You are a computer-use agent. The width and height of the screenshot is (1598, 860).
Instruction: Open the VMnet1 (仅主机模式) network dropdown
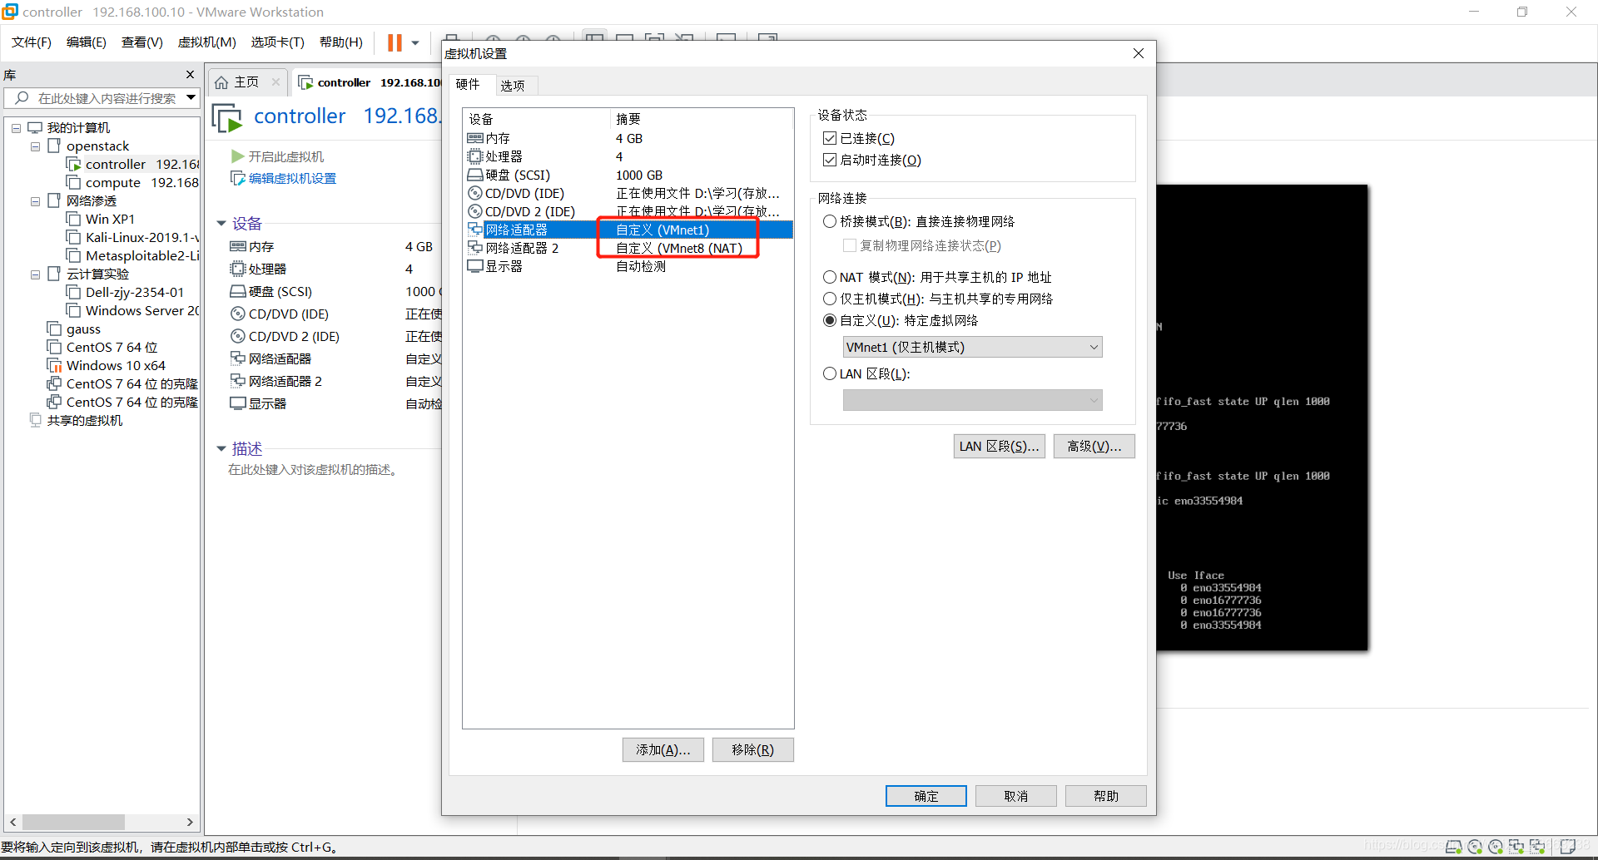click(x=972, y=347)
